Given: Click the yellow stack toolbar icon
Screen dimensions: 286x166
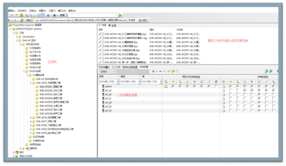Looking at the screenshot, I should click(21, 15).
